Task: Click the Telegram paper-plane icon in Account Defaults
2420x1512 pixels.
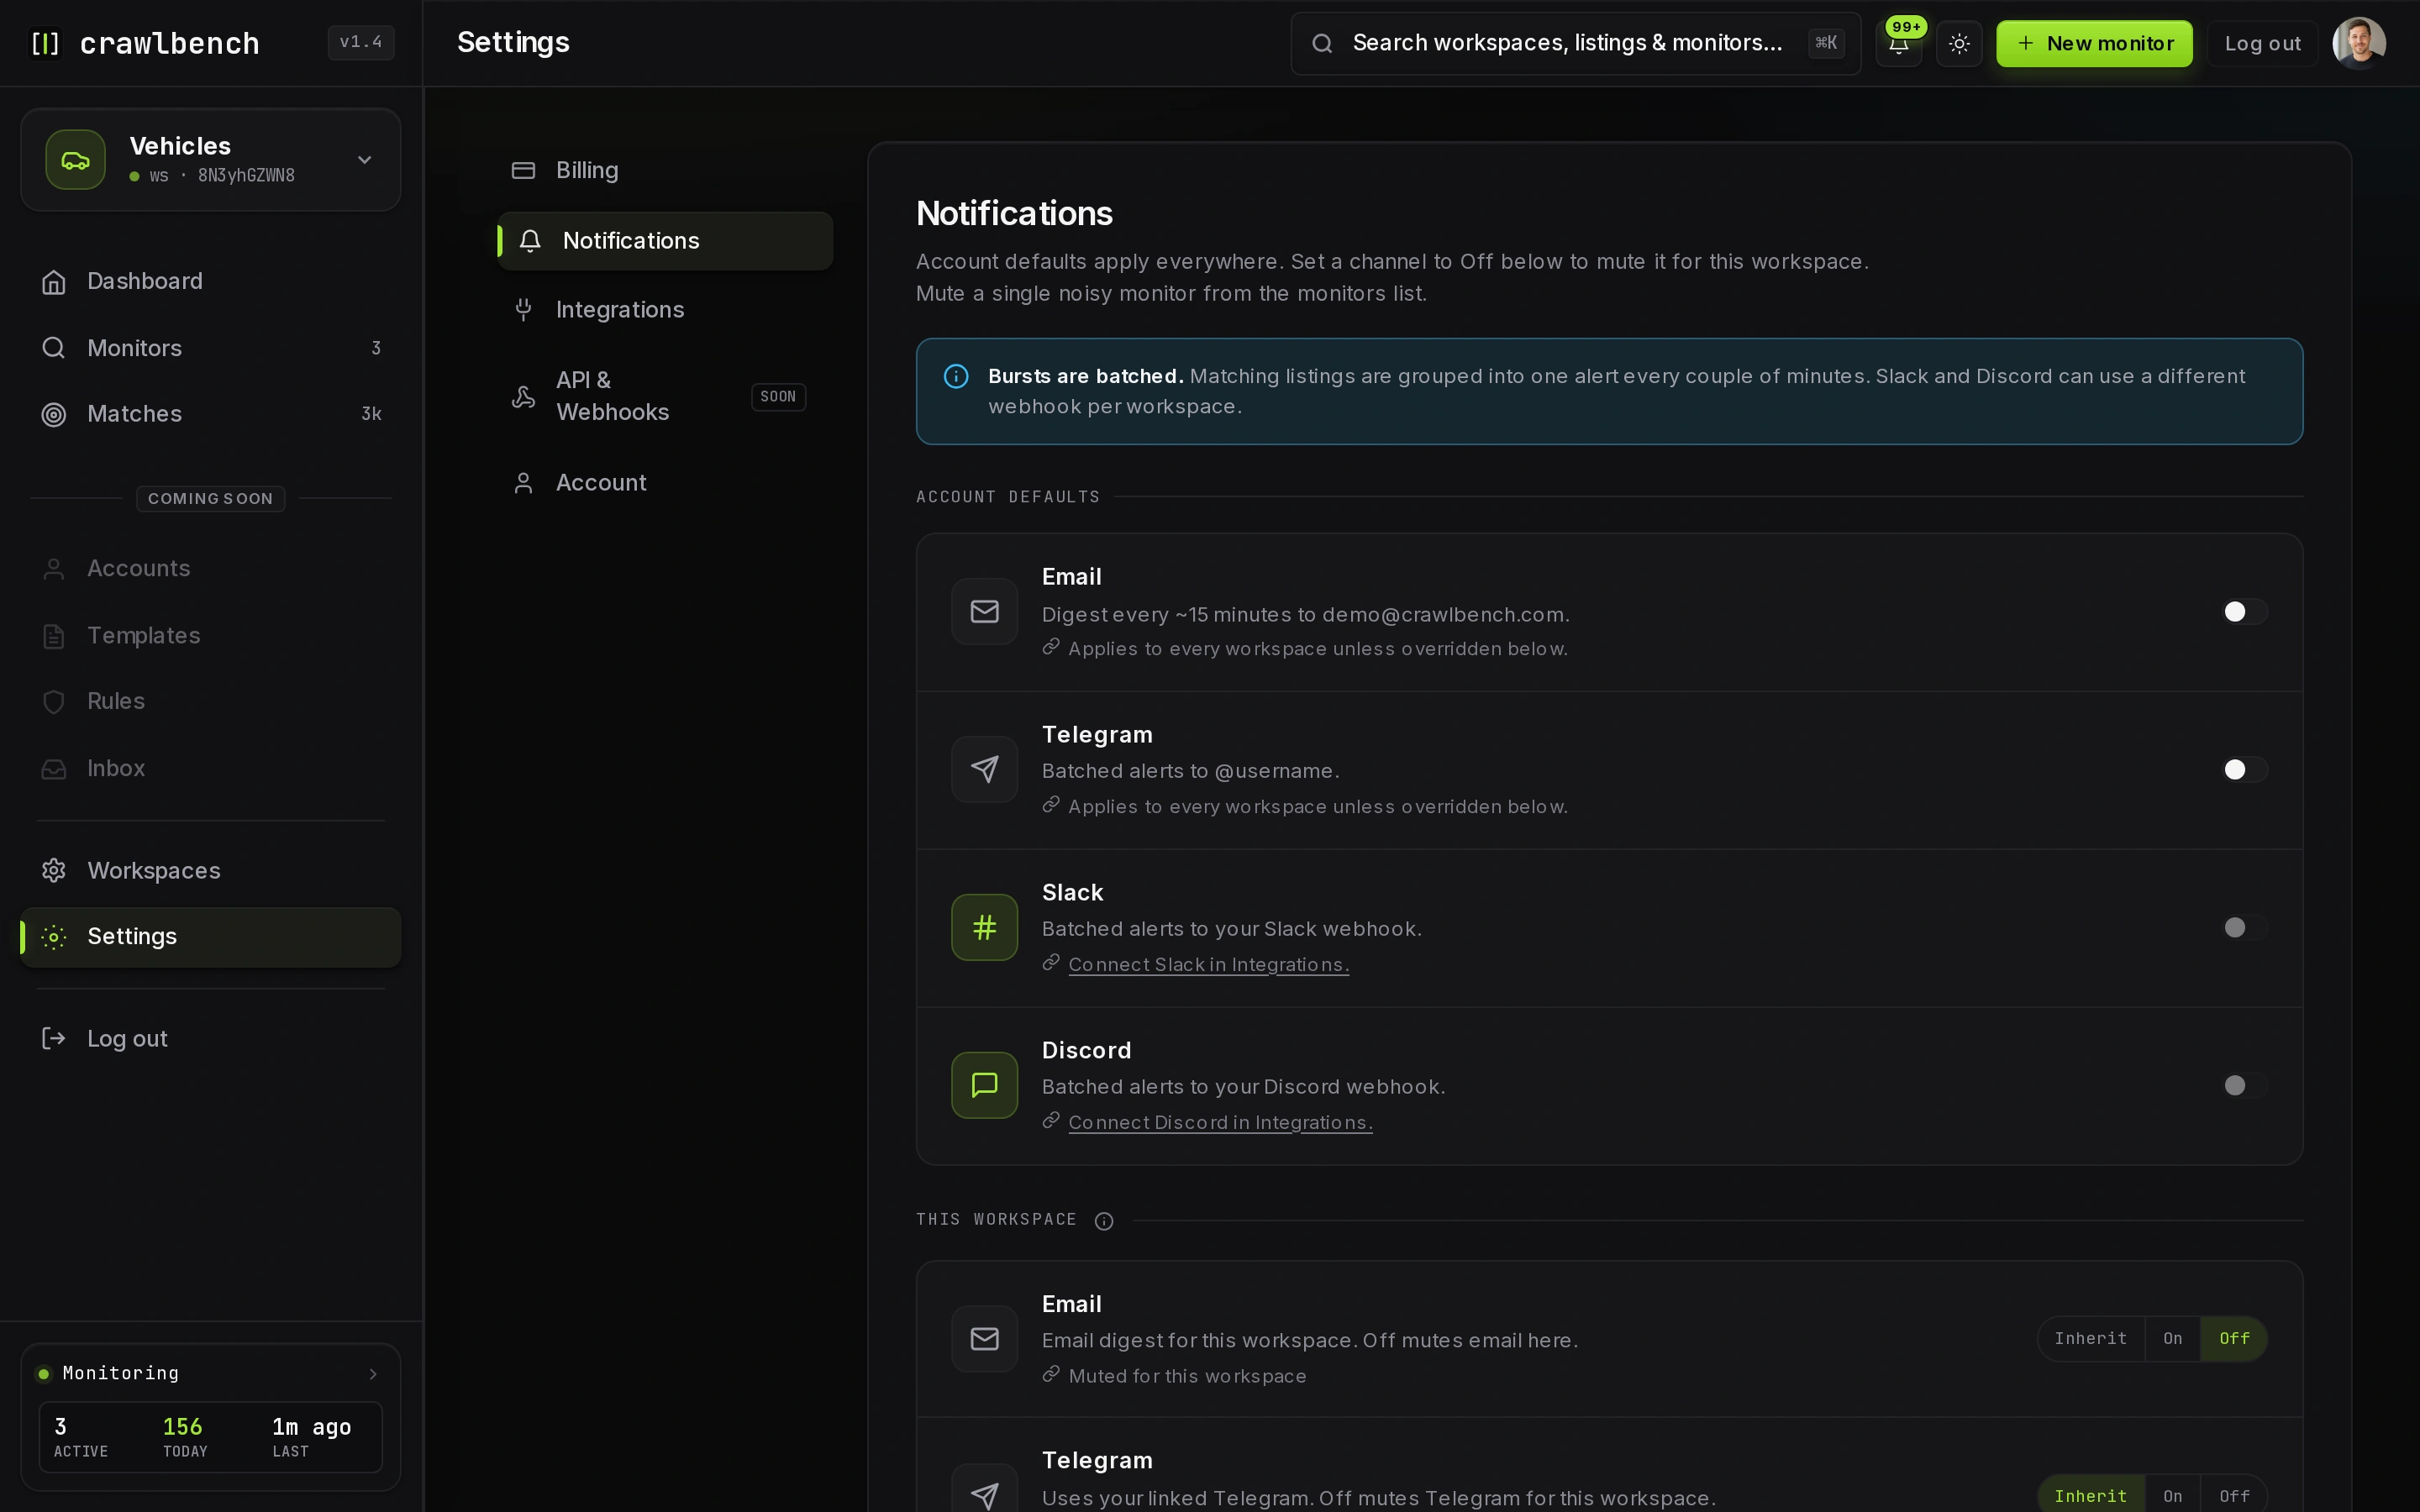Action: tap(984, 770)
